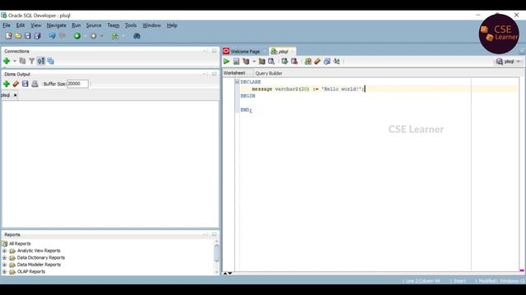Click Rollback icon in worksheet toolbar
Screen dimensions: 526x295
294,61
